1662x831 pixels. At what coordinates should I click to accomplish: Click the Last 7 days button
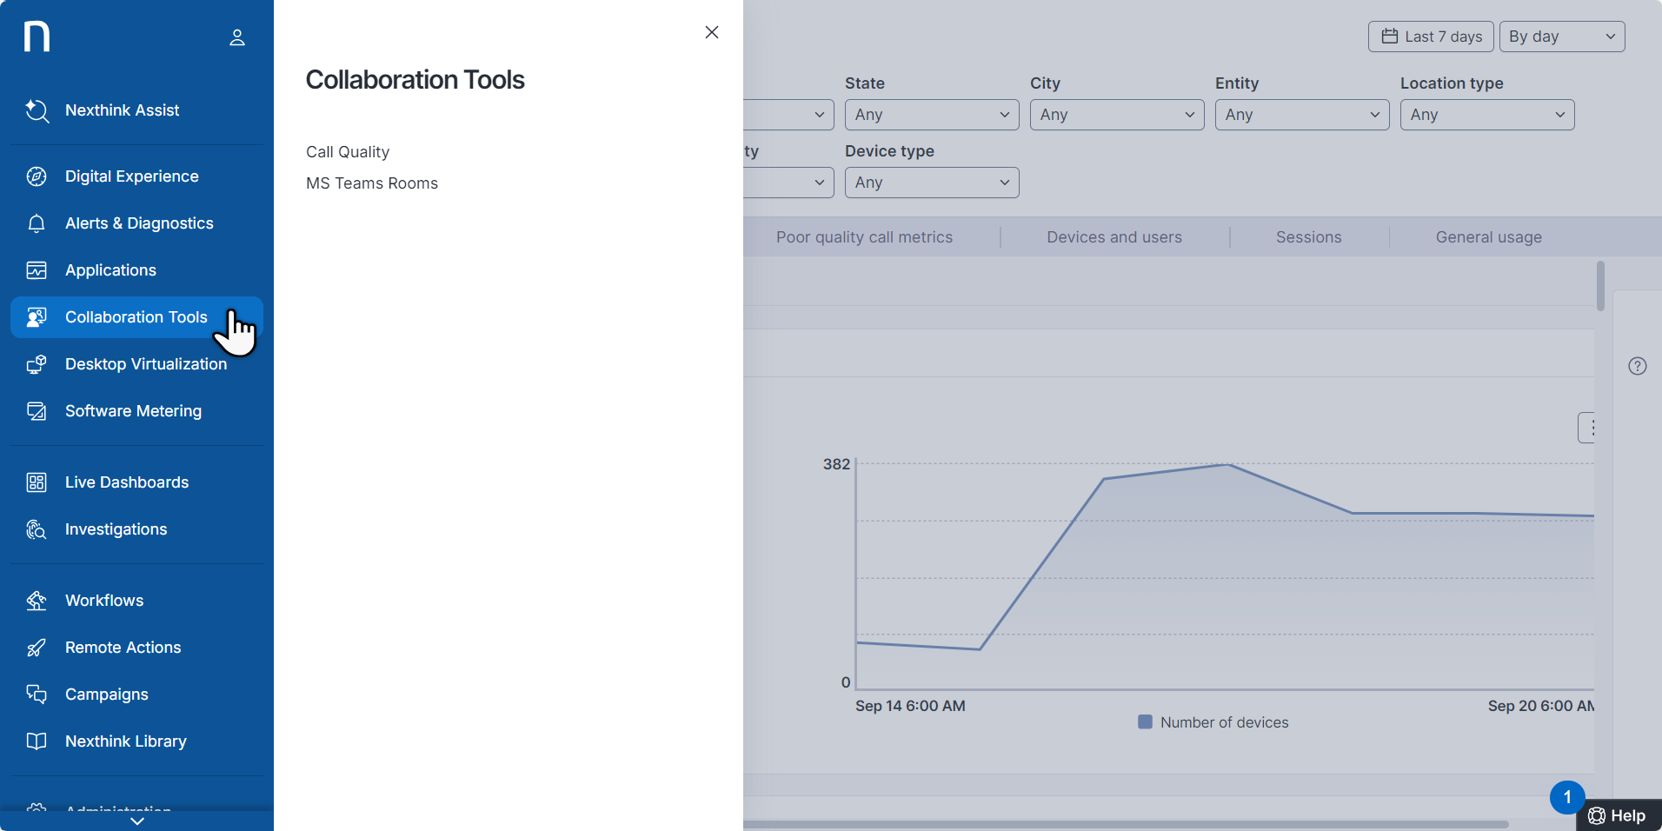[x=1431, y=37]
